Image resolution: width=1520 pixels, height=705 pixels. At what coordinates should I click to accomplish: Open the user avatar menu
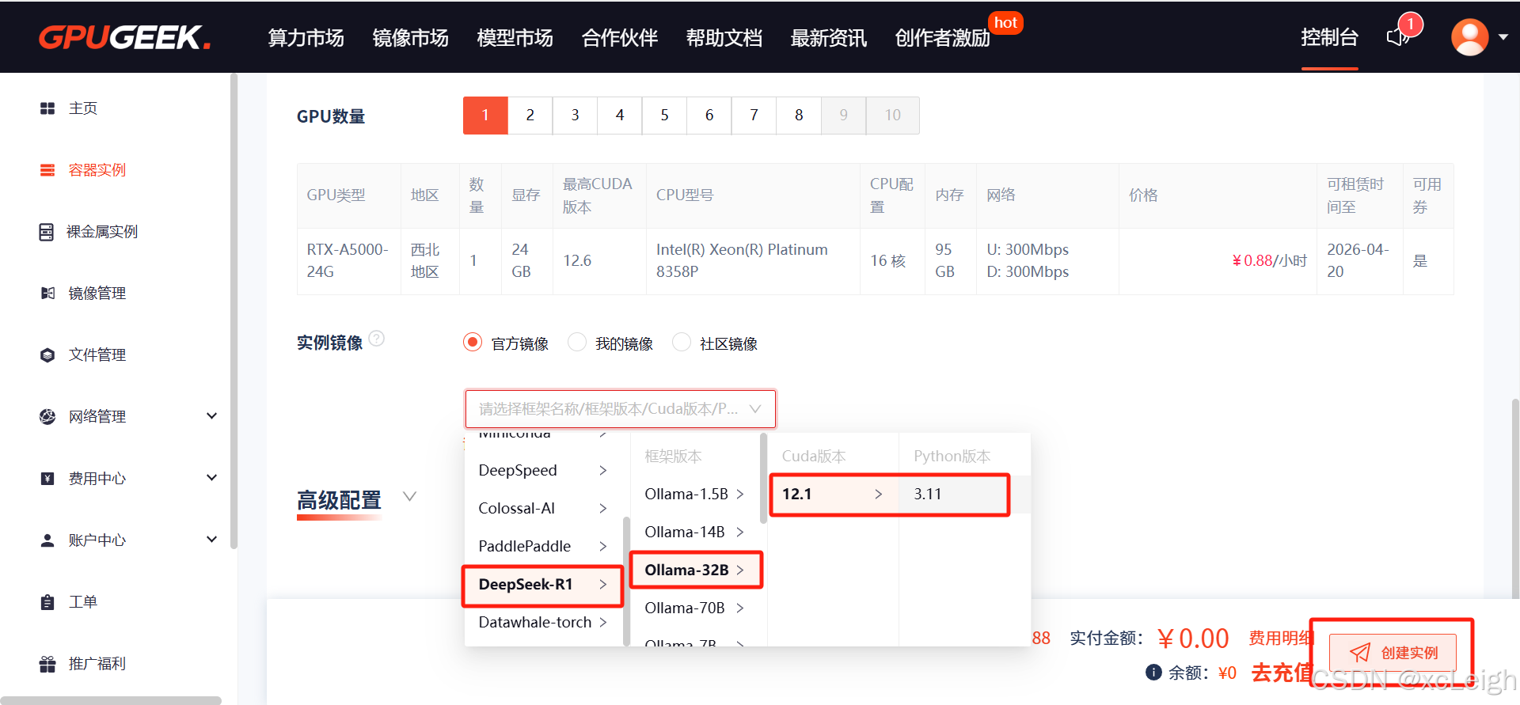point(1469,37)
